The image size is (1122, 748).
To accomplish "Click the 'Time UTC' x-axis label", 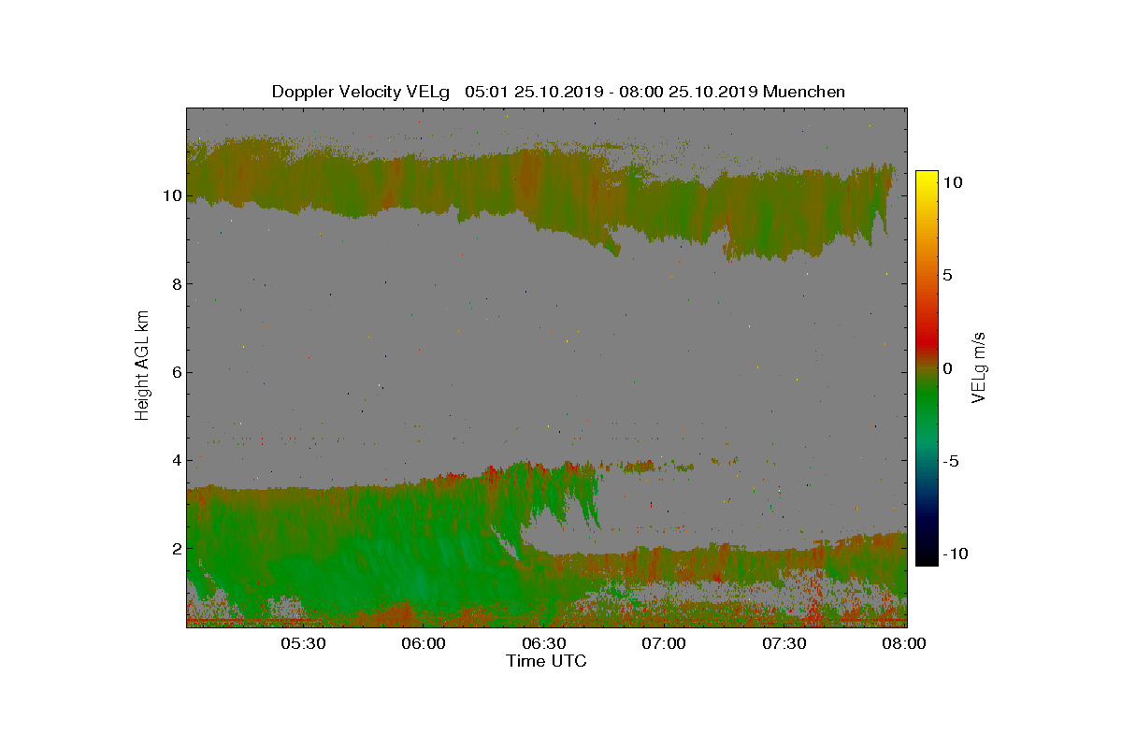I will click(x=547, y=661).
